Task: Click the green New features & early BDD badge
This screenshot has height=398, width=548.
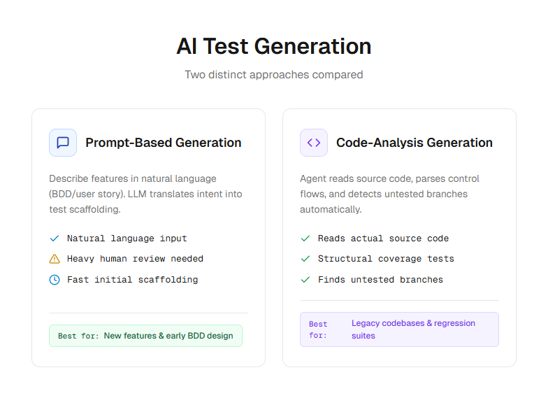Action: [x=145, y=336]
